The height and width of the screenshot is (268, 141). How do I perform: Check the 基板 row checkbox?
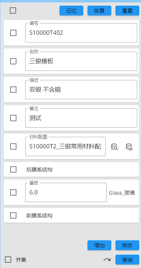click(x=13, y=193)
